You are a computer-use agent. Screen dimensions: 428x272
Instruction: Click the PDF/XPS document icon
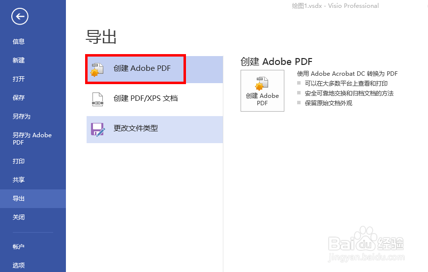(97, 99)
